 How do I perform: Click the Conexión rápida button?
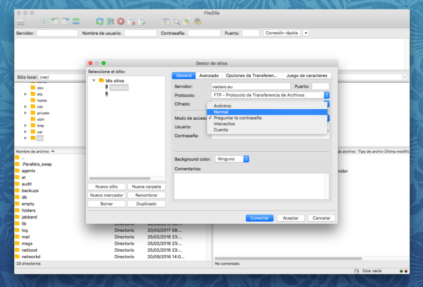pos(281,33)
